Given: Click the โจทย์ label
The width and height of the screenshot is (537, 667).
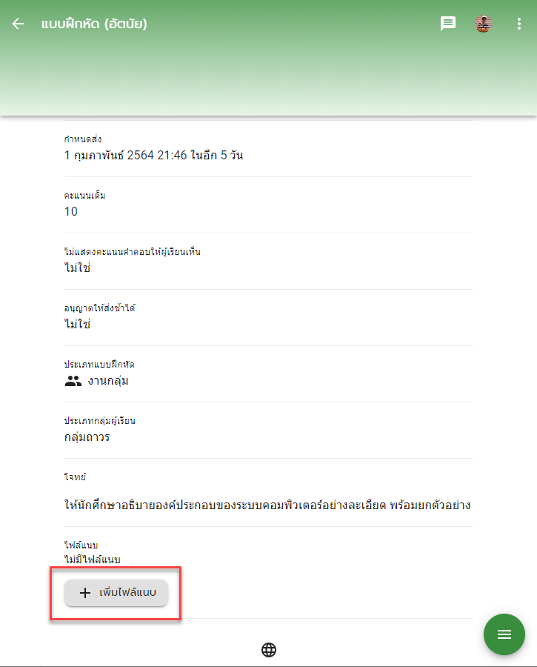Looking at the screenshot, I should pos(76,477).
